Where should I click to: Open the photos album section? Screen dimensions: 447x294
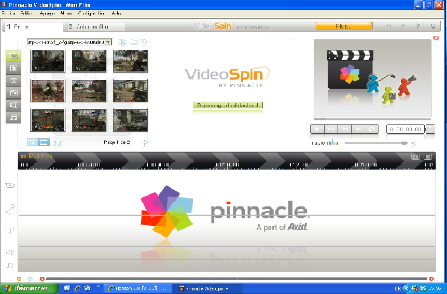click(13, 93)
